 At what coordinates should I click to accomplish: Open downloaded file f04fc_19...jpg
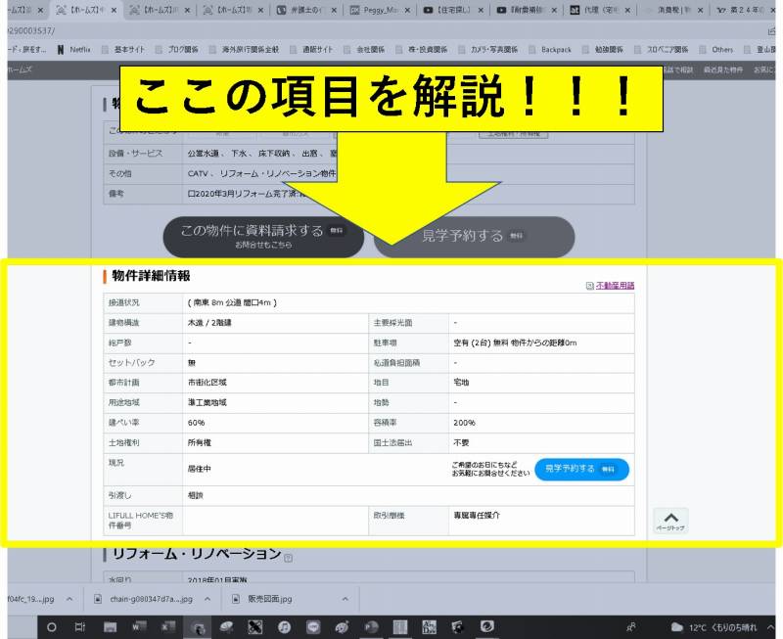(x=31, y=599)
